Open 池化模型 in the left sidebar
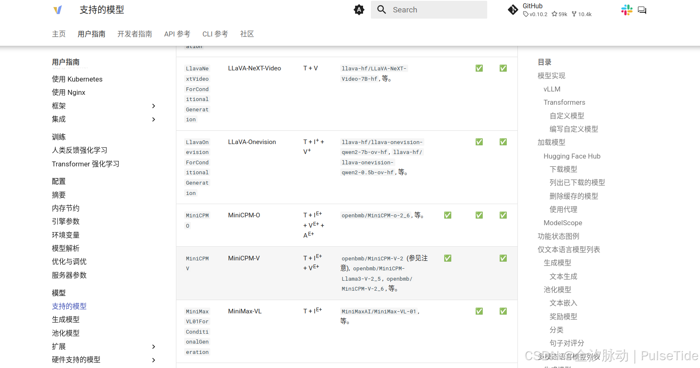This screenshot has width=700, height=368. pos(66,333)
